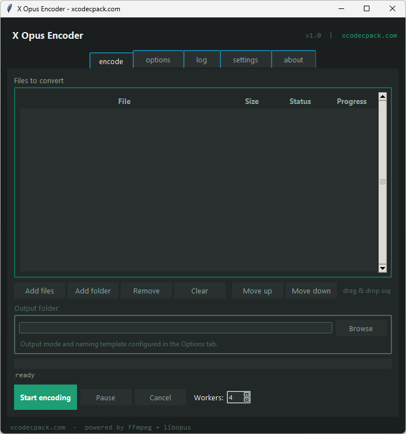Viewport: 406px width, 434px height.
Task: Go to the settings tab
Action: [245, 60]
